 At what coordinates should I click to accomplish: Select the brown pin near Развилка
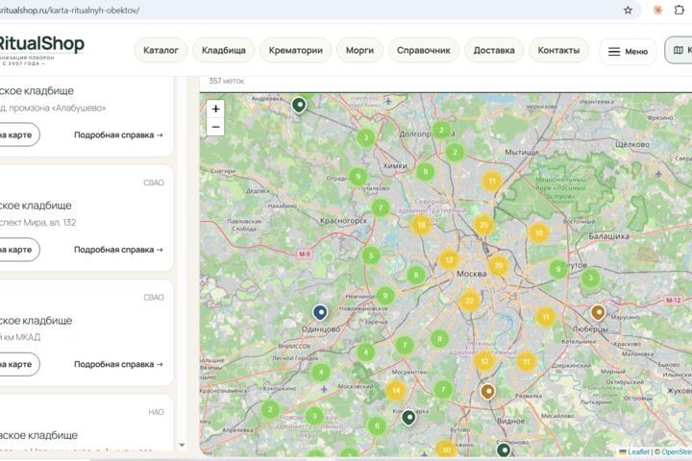pos(487,391)
